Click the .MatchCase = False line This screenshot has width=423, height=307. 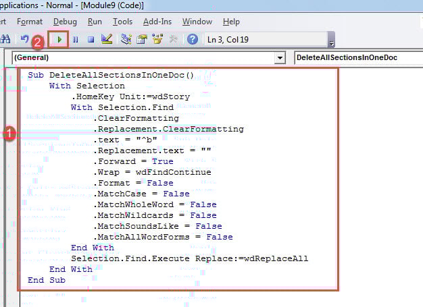coord(141,194)
